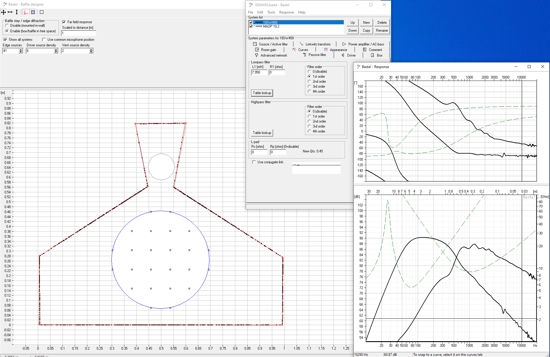The image size is (550, 357).
Task: Uncheck the MAOP 10.2 system checkbox
Action: [251, 26]
